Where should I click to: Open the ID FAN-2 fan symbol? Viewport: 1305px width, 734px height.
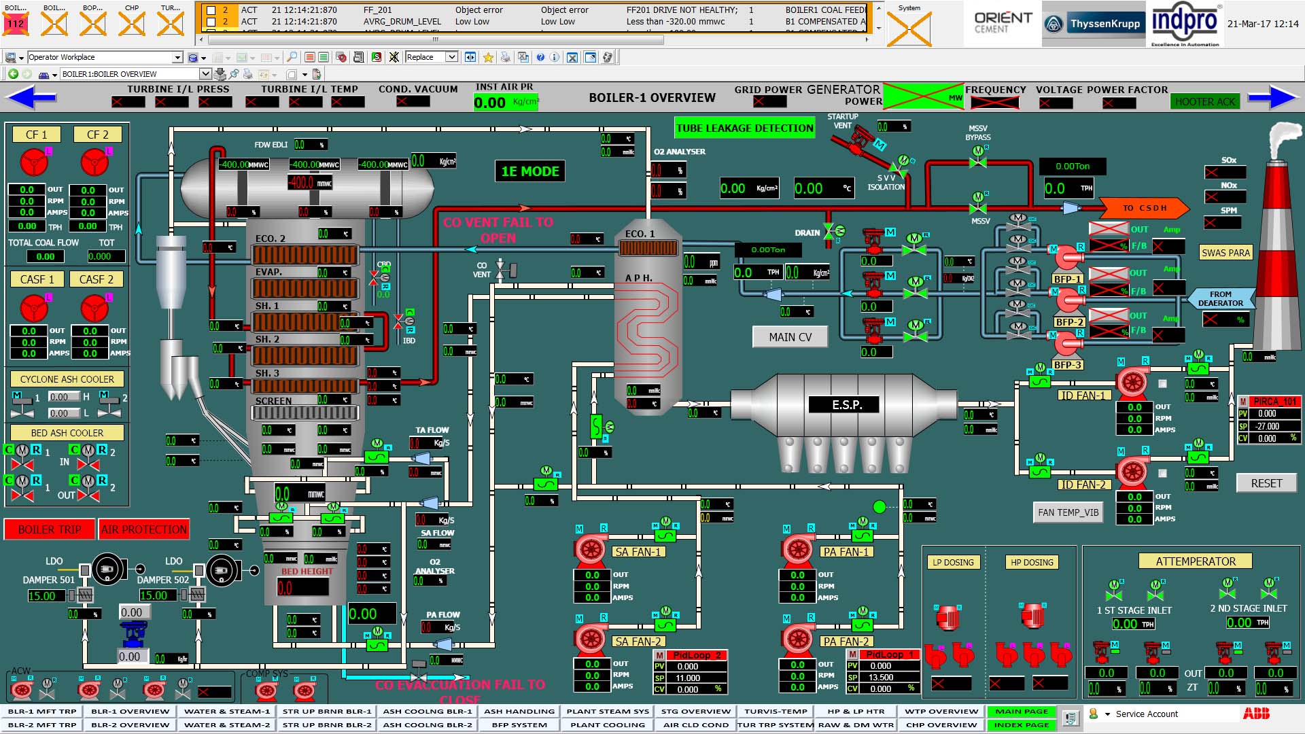[x=1132, y=471]
